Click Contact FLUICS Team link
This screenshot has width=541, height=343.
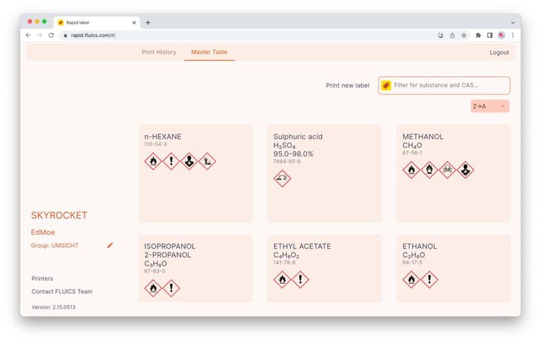pyautogui.click(x=62, y=291)
